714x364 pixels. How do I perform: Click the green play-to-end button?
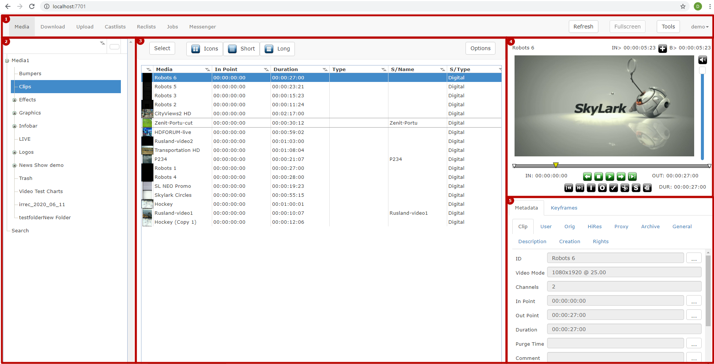click(x=632, y=176)
